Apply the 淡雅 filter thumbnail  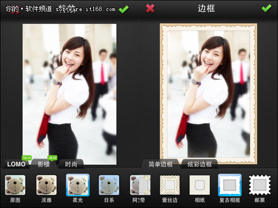tap(47, 185)
